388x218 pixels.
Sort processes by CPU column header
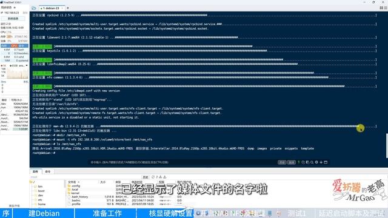[14, 46]
